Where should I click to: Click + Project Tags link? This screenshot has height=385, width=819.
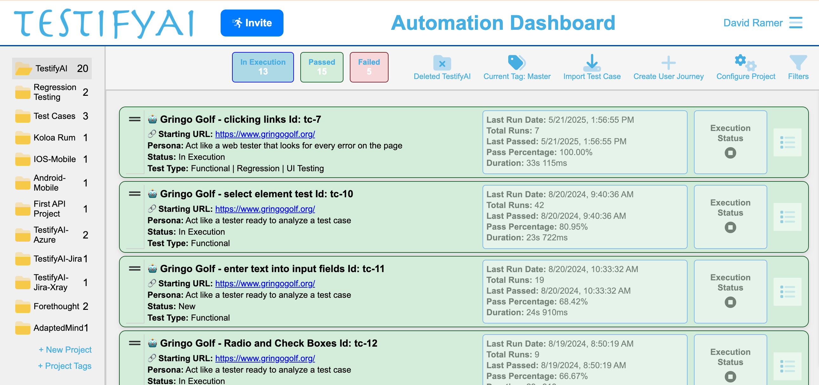coord(65,366)
